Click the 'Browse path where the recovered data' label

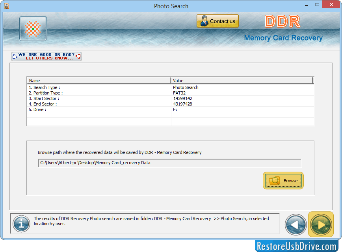[119, 152]
